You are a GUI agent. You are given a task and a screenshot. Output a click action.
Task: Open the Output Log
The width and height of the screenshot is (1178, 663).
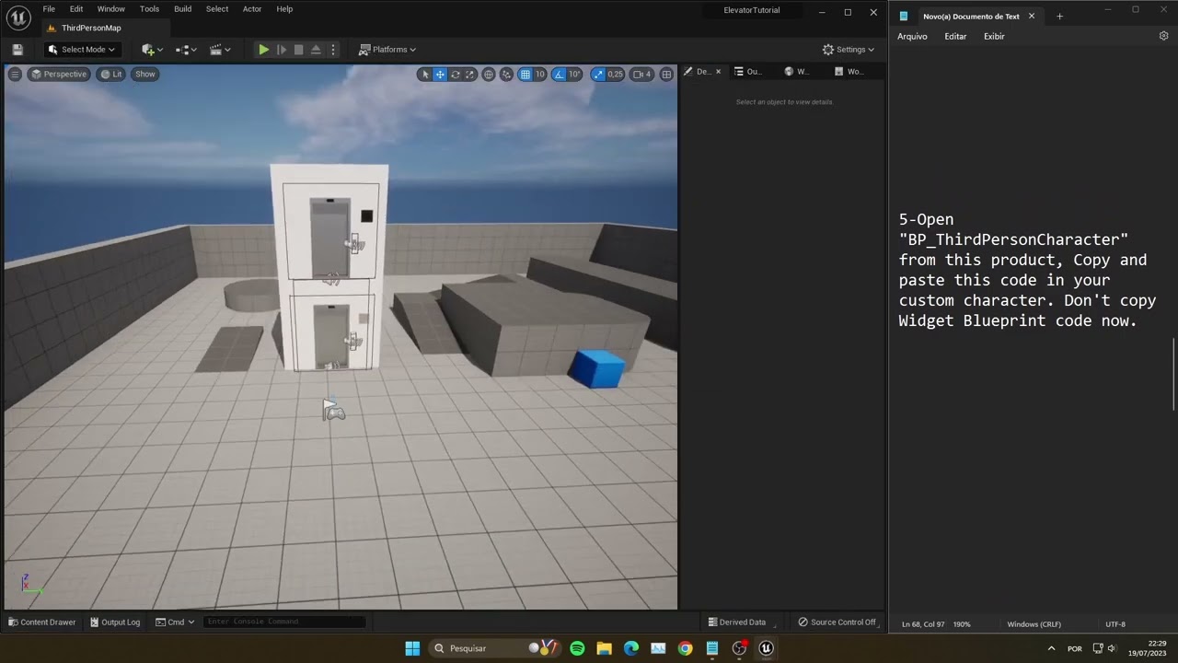(x=115, y=622)
